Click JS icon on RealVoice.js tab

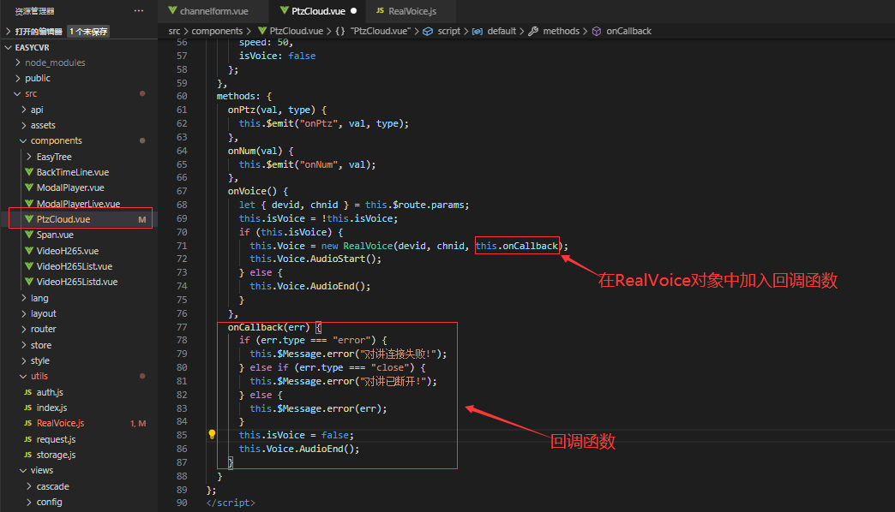pyautogui.click(x=380, y=11)
